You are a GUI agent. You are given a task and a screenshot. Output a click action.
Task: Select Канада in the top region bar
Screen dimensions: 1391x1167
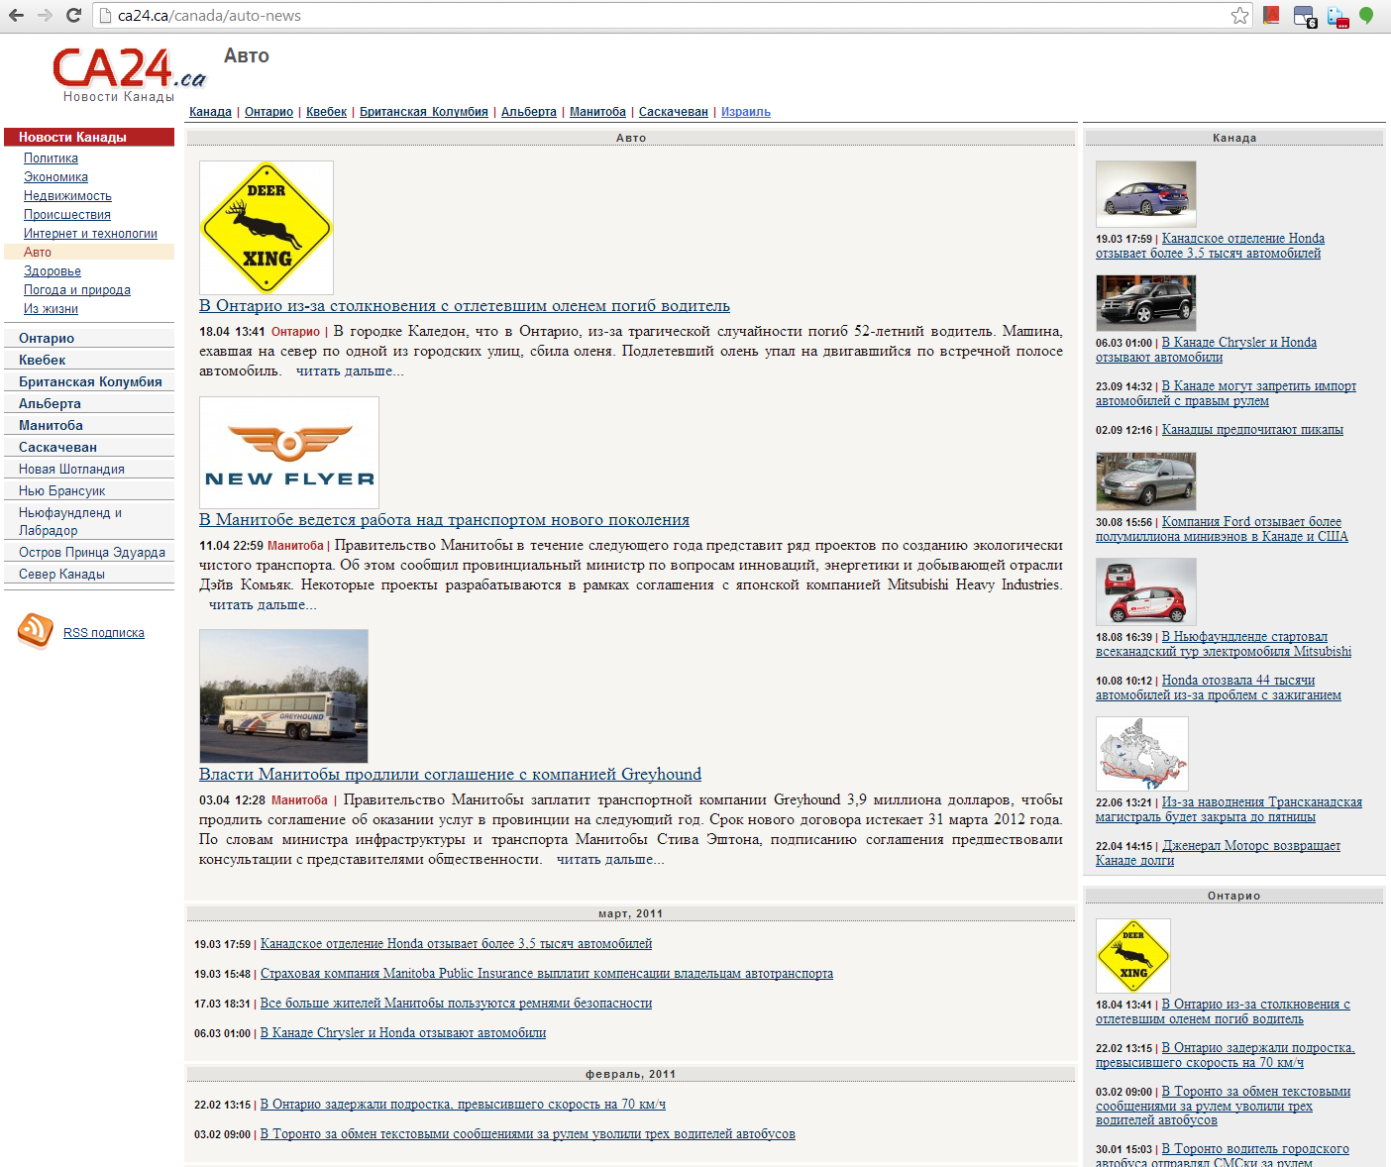click(210, 112)
